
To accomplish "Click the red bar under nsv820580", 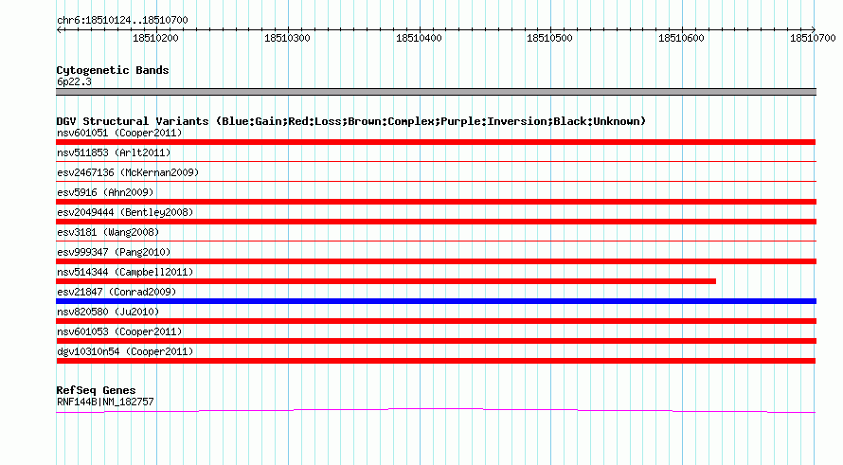I will 436,321.
